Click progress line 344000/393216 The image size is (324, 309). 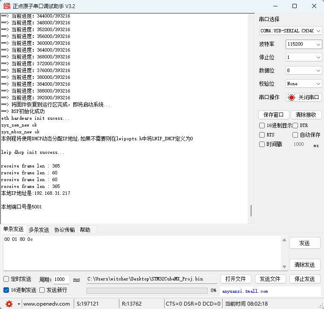pos(36,16)
